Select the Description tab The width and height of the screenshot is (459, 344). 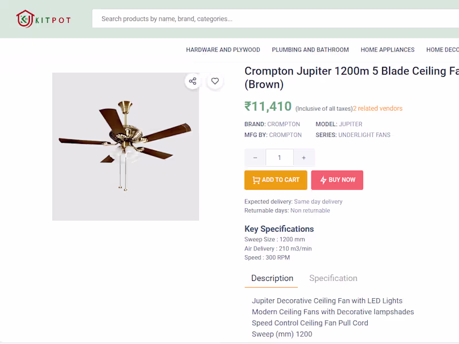point(271,278)
